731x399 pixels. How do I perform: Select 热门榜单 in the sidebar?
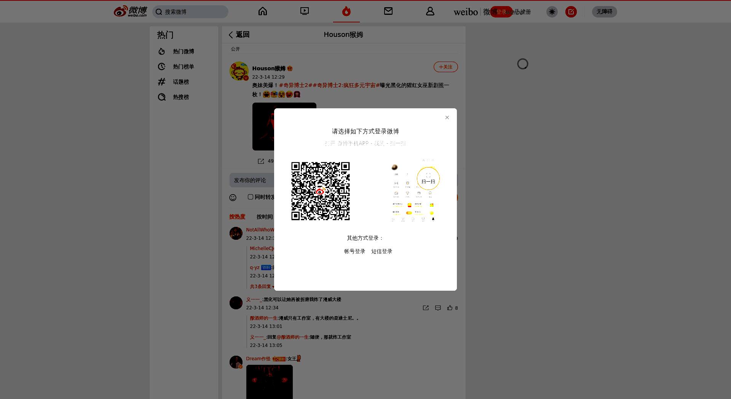(x=184, y=66)
